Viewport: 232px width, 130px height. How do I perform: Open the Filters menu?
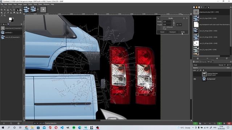(x=40, y=4)
